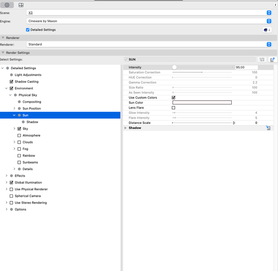Disable Shadow Casting checkbox
The image size is (278, 271).
11,81
